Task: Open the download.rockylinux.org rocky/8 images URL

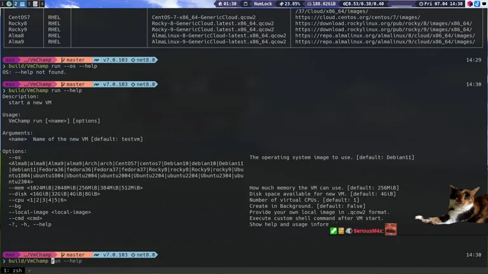Action: pos(383,23)
